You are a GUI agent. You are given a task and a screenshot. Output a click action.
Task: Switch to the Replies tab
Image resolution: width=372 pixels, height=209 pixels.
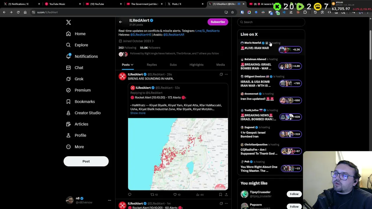tap(152, 65)
